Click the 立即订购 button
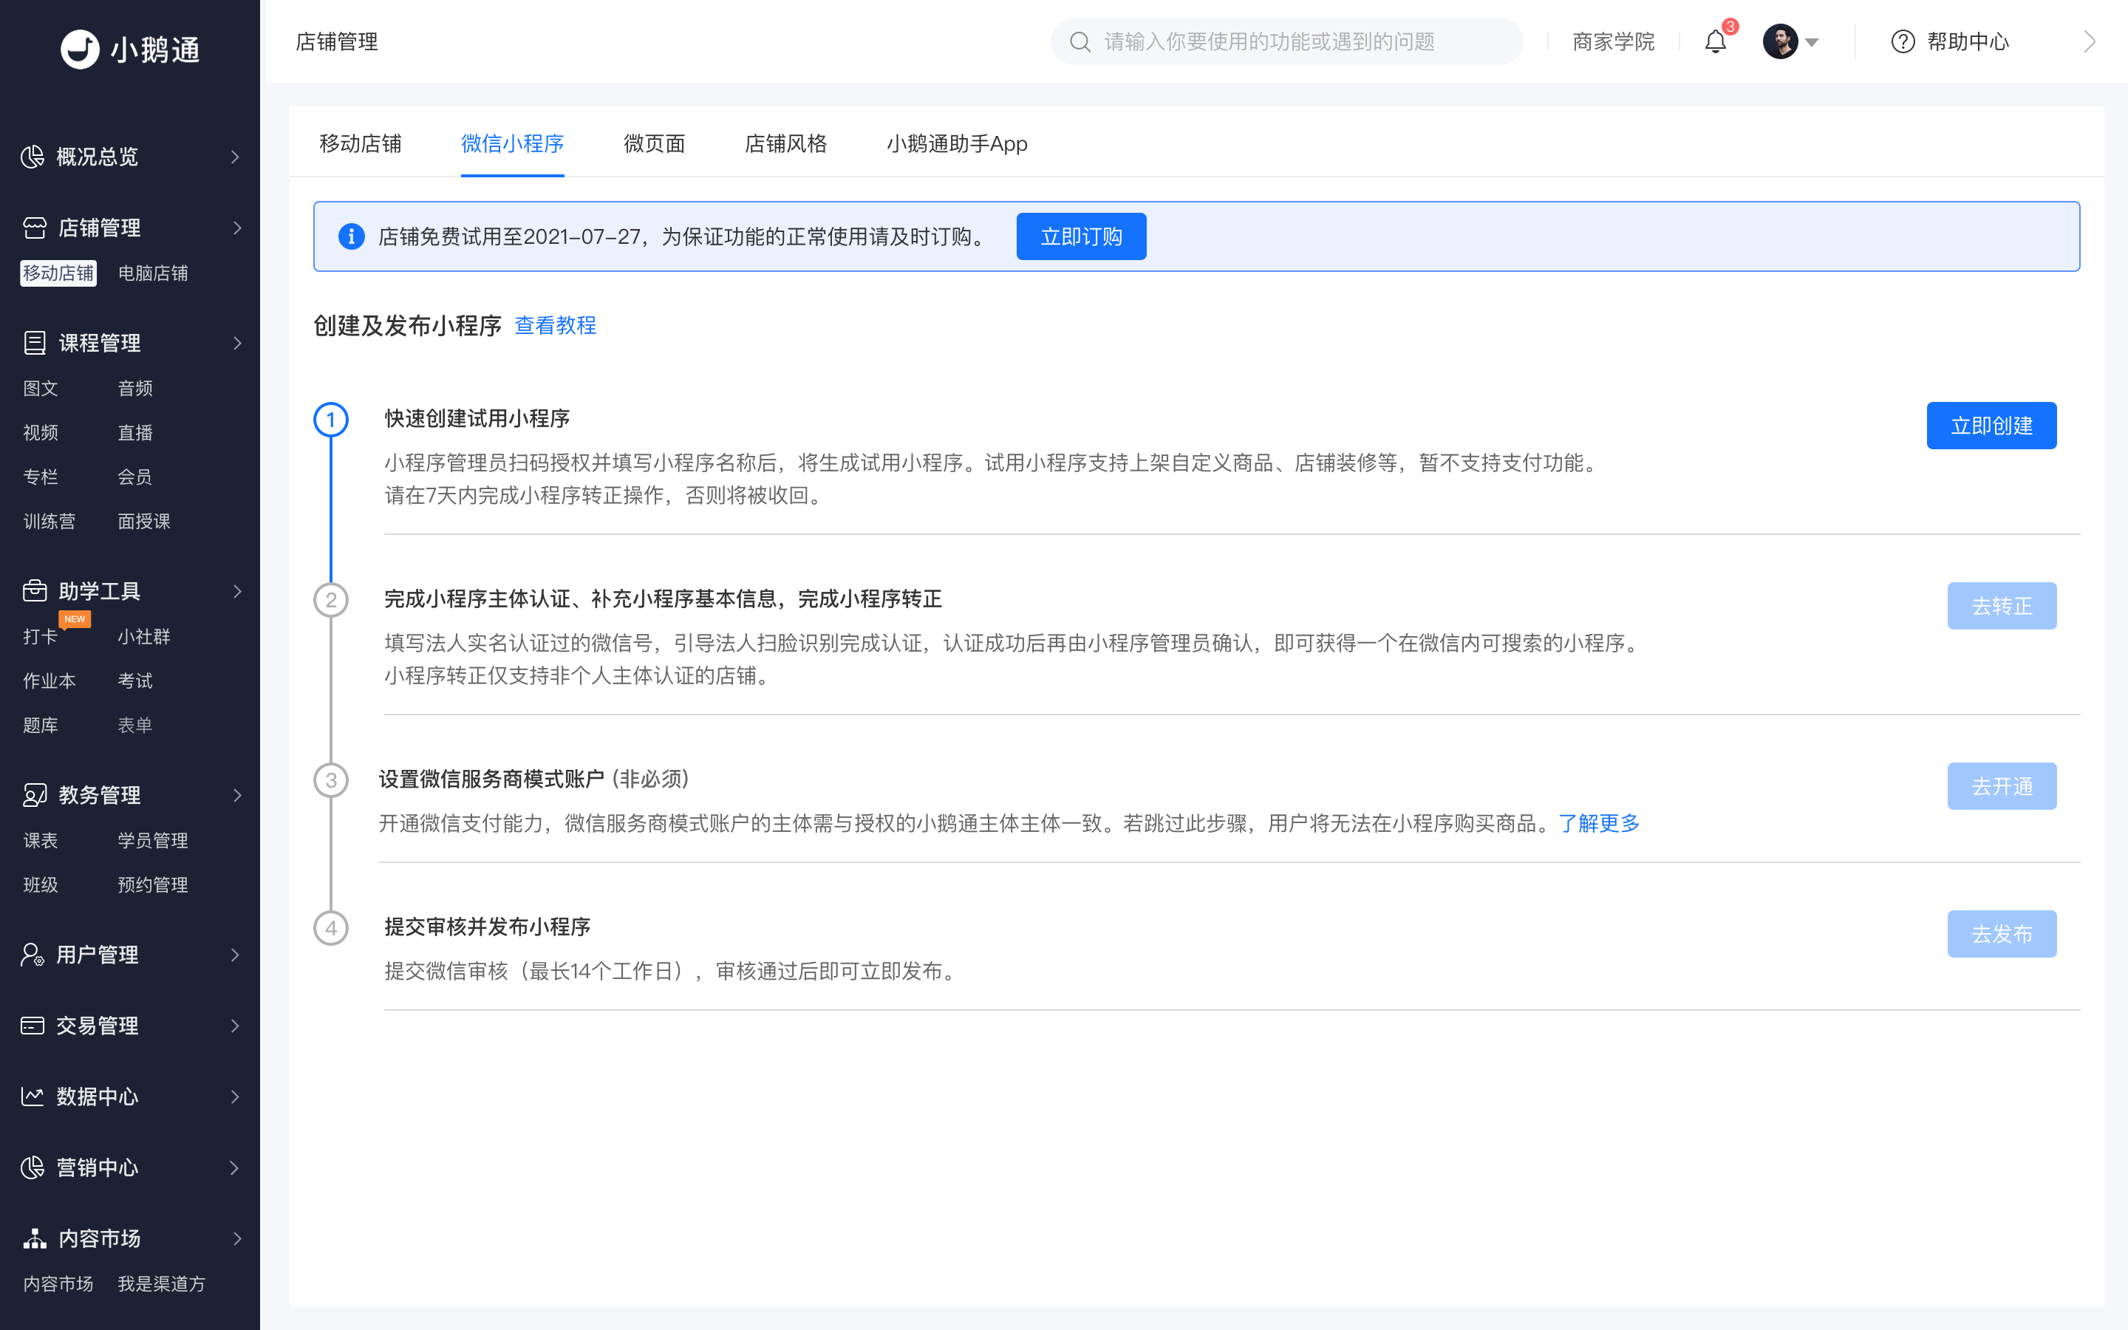The height and width of the screenshot is (1330, 2128). click(x=1081, y=236)
